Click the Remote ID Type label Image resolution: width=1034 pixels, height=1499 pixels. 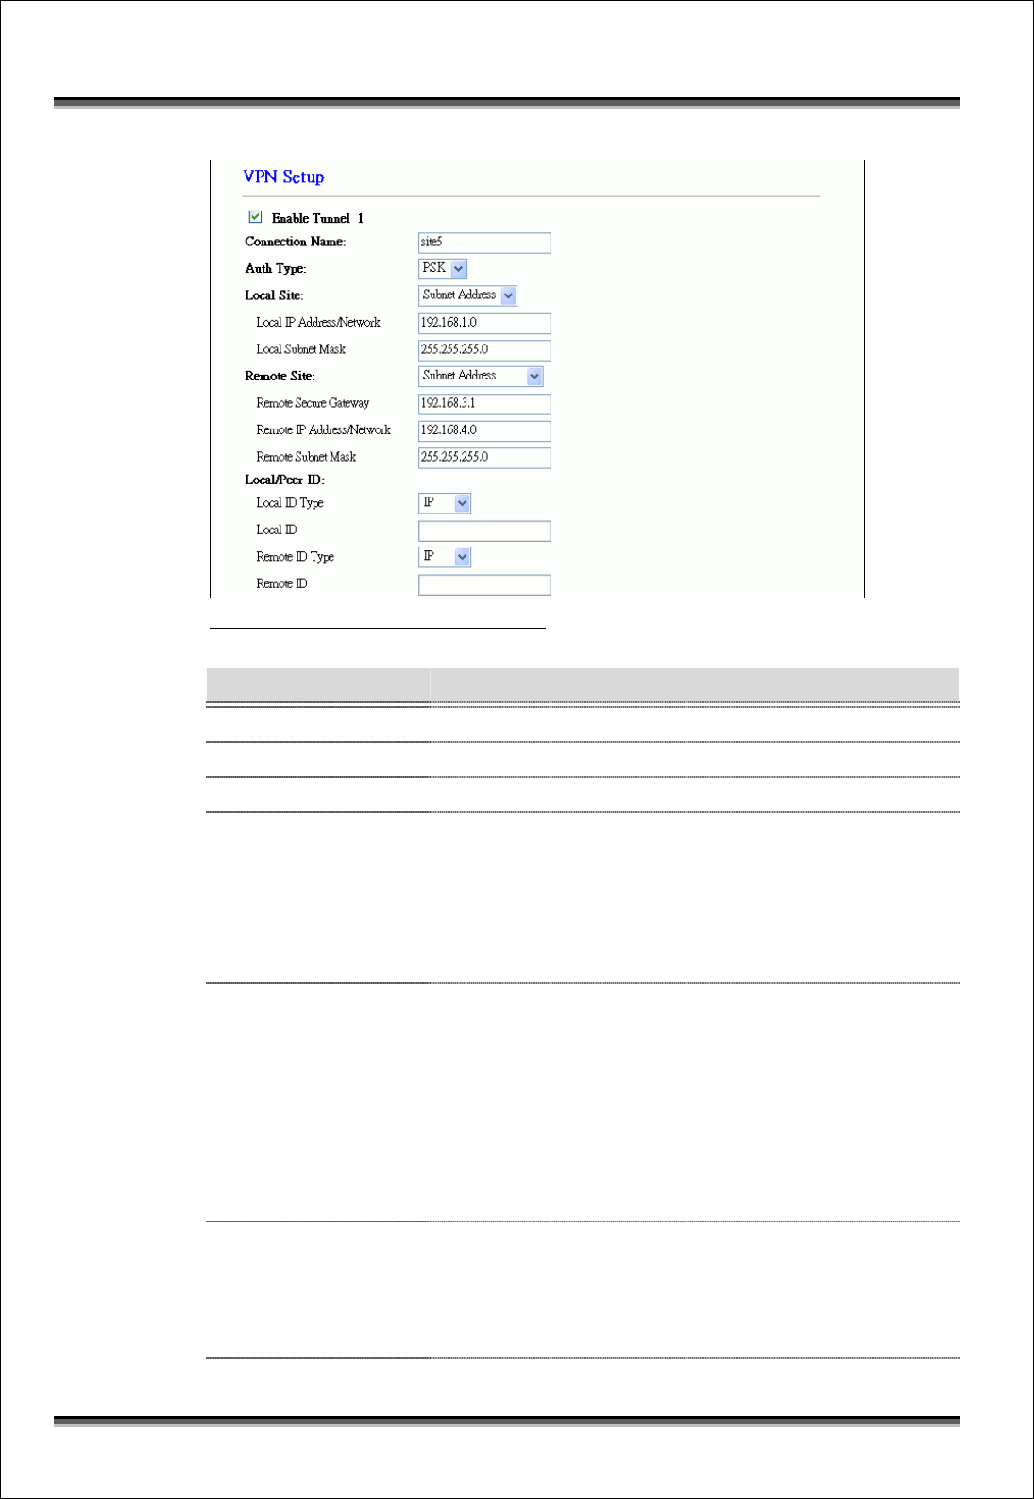click(295, 557)
